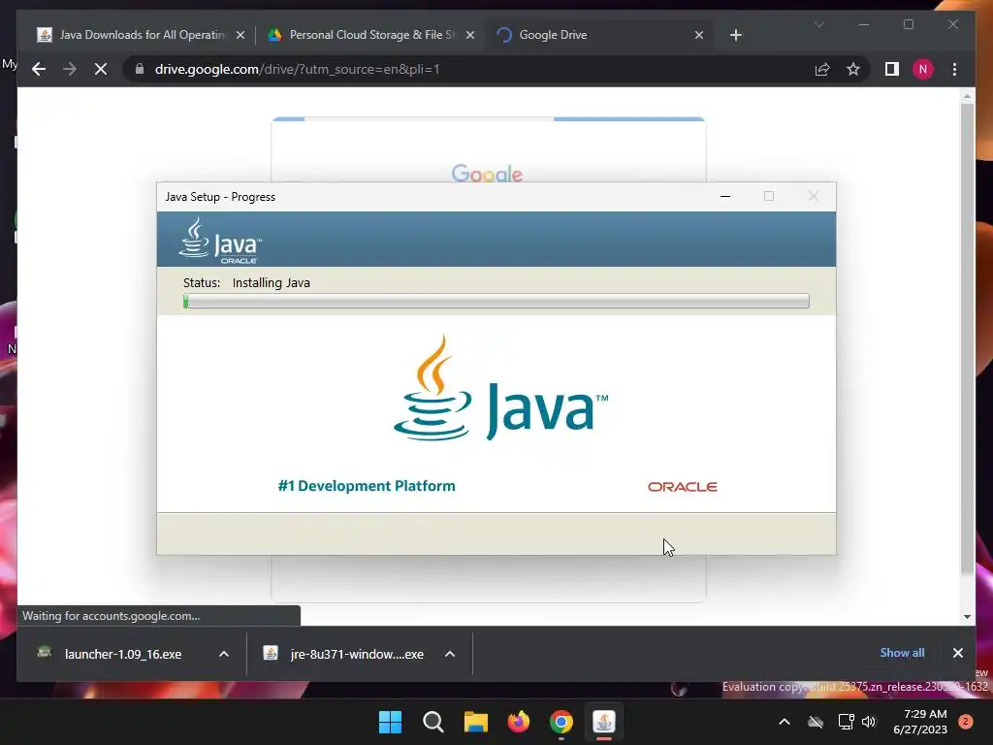Click the browser vertical scrollbar
The height and width of the screenshot is (745, 993).
pyautogui.click(x=967, y=339)
